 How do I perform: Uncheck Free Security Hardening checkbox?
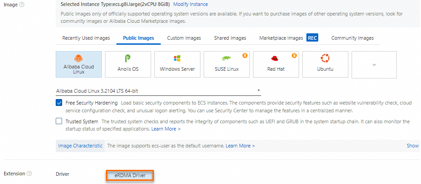point(59,103)
